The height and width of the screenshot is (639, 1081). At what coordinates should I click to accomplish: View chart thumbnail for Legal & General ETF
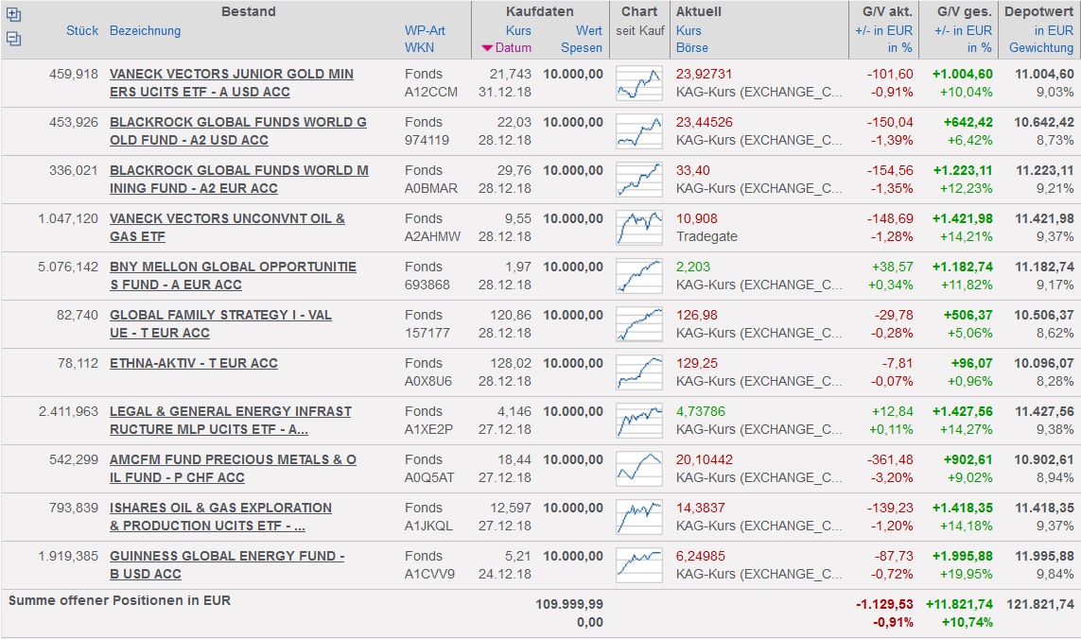point(639,421)
